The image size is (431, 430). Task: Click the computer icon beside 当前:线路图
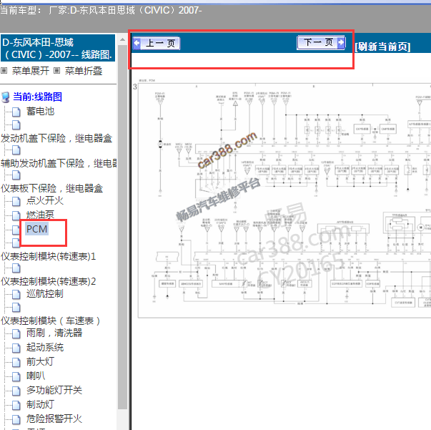[x=6, y=97]
